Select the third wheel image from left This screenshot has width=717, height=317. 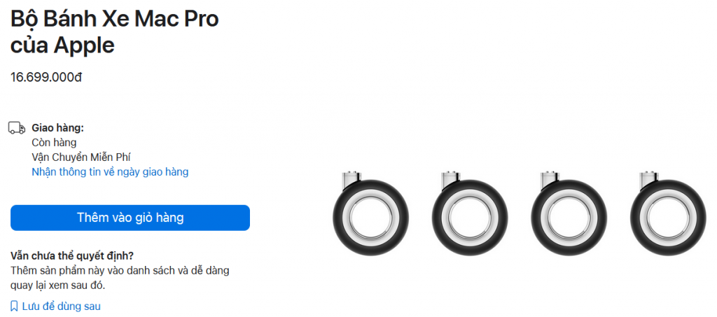(569, 213)
